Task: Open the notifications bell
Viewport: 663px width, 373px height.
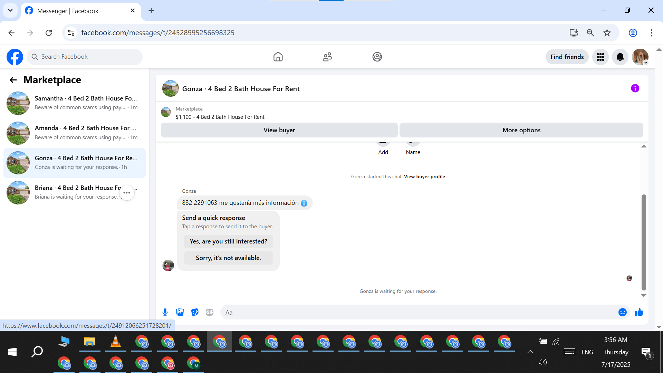Action: point(620,57)
